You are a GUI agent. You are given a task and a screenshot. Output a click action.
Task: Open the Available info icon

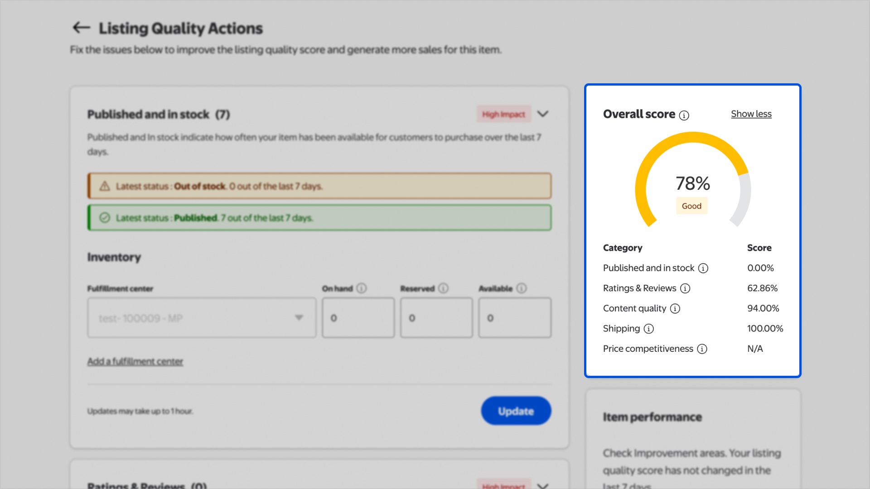tap(522, 288)
